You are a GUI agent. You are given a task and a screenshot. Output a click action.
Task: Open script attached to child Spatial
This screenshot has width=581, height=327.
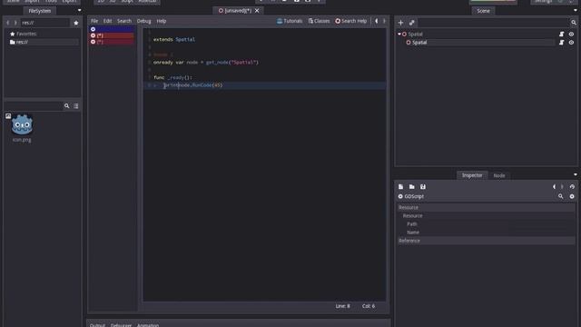(561, 43)
